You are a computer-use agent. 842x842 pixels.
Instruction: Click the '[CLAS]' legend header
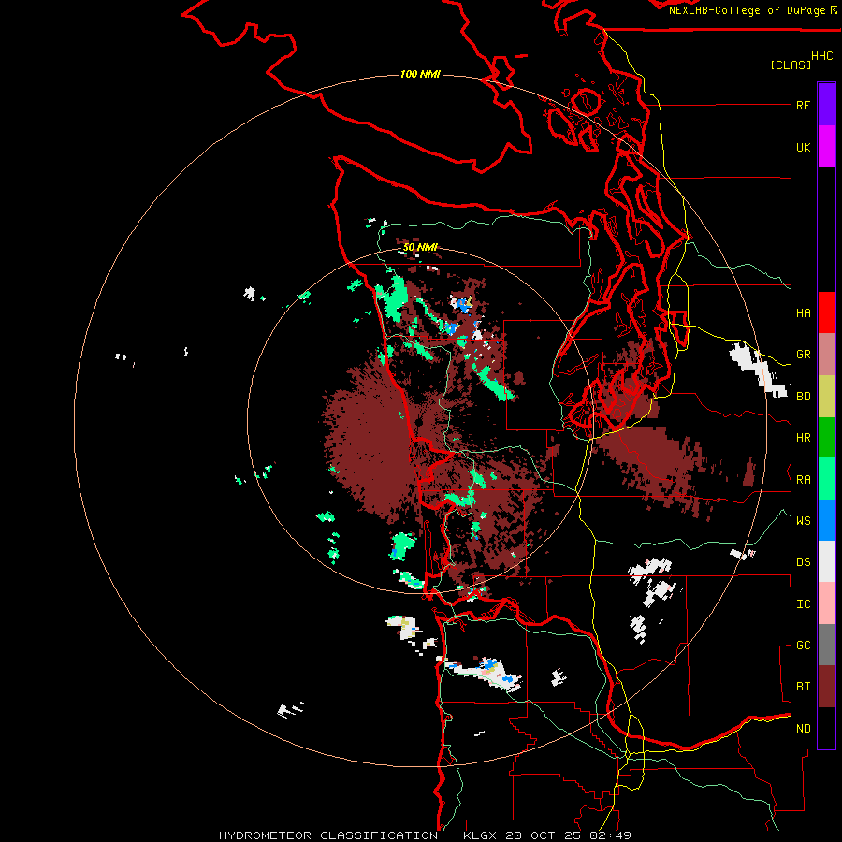click(791, 65)
